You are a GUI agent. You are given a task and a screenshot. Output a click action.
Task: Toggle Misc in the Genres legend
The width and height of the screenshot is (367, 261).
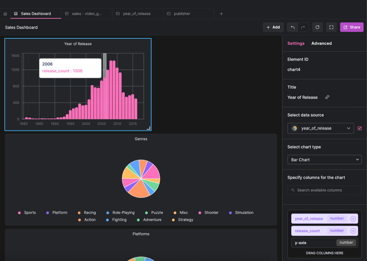(x=181, y=213)
